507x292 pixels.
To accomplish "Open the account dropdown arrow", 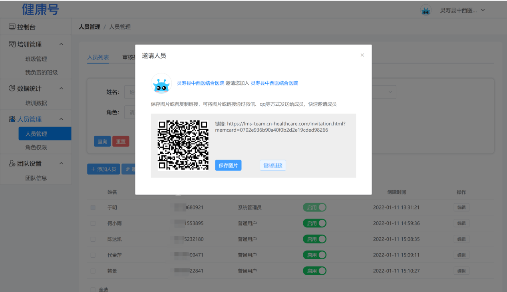I will coord(483,10).
